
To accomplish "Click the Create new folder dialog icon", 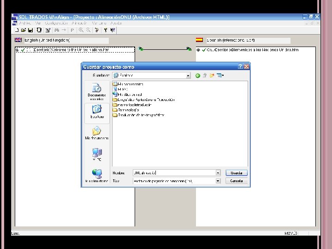I will point(212,76).
